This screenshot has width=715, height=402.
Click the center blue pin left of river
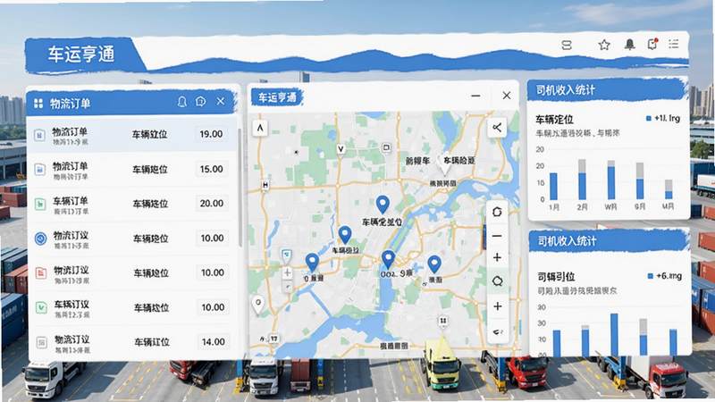(345, 235)
